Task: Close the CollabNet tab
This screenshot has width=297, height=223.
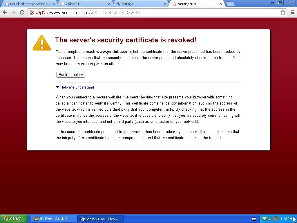Action: 109,4
